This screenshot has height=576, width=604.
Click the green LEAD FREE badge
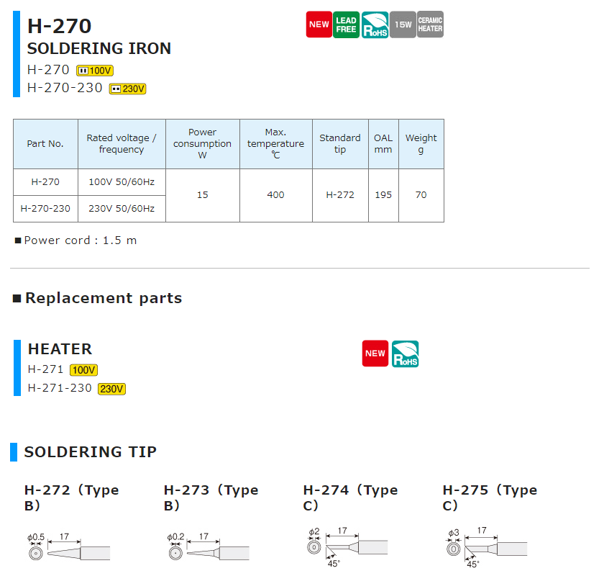(346, 24)
